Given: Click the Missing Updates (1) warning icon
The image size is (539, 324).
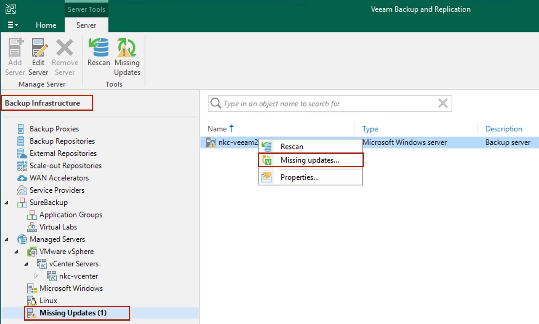Looking at the screenshot, I should tap(31, 313).
